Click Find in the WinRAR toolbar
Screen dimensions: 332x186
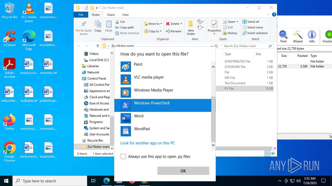(x=283, y=37)
